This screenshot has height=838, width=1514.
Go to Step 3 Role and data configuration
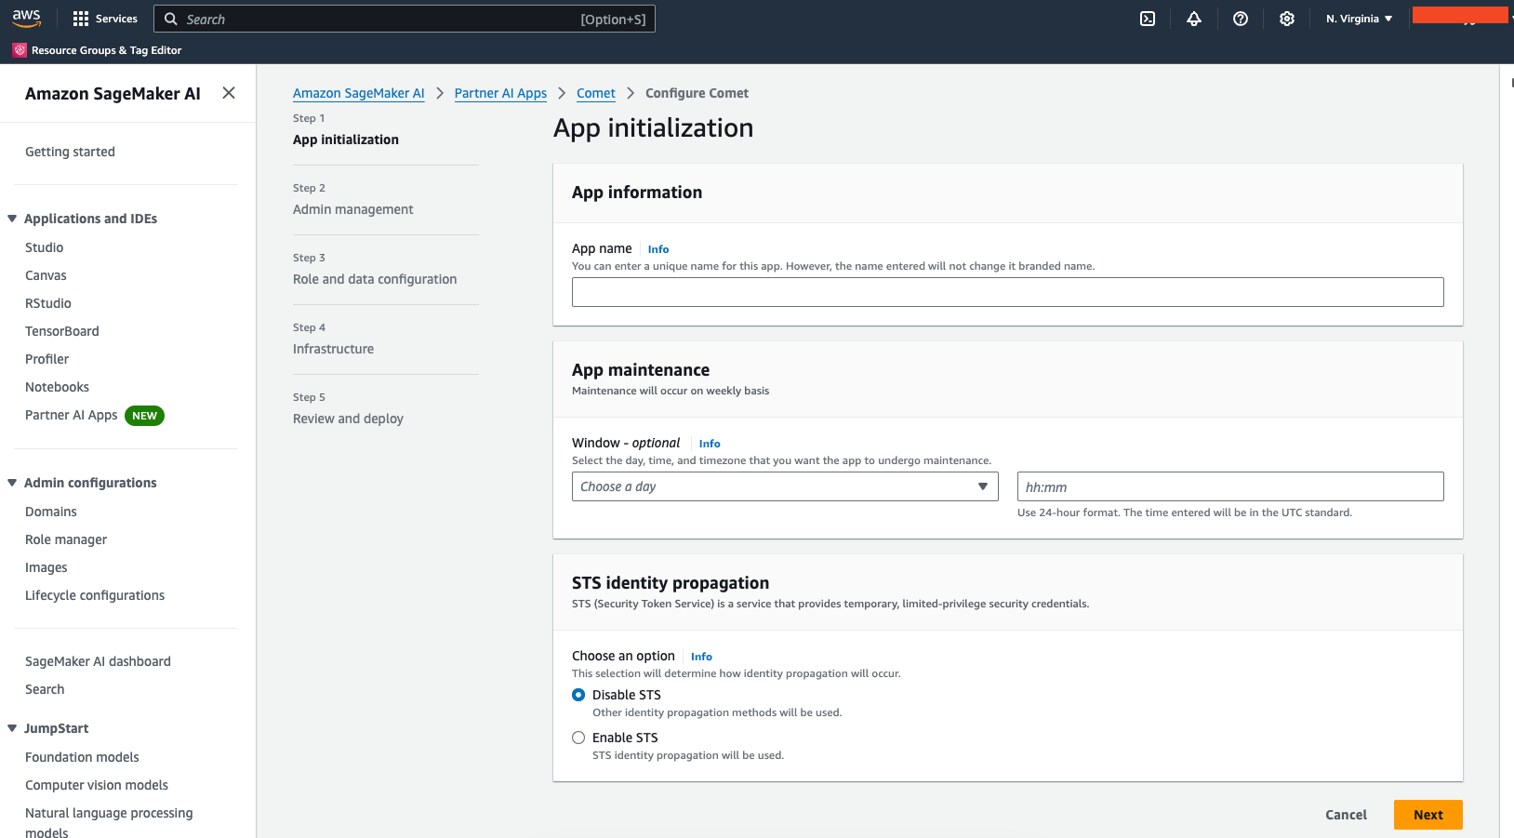click(375, 279)
